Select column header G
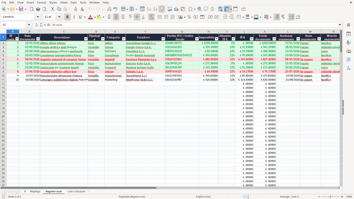Viewport: 354px width, 199px height. click(182, 32)
